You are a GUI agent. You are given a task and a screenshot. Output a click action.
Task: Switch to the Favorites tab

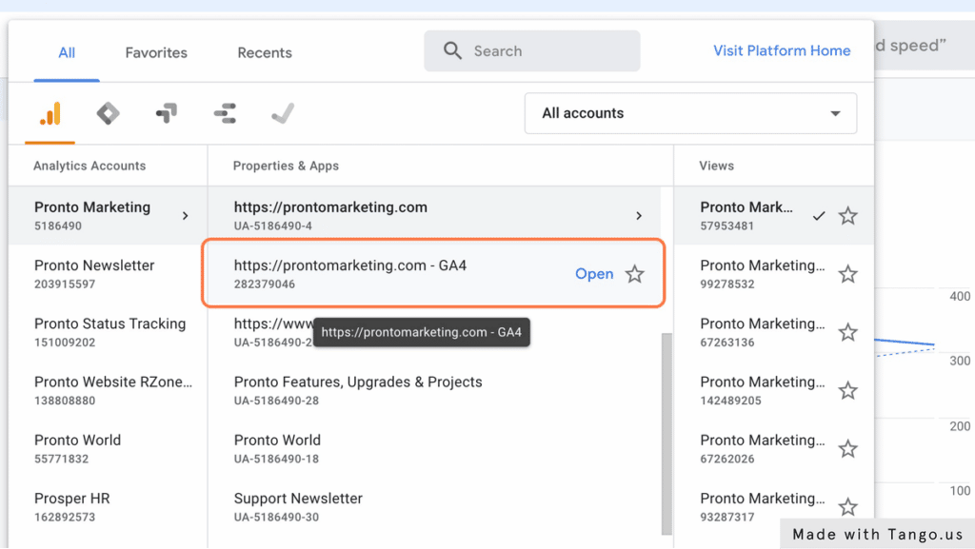156,52
